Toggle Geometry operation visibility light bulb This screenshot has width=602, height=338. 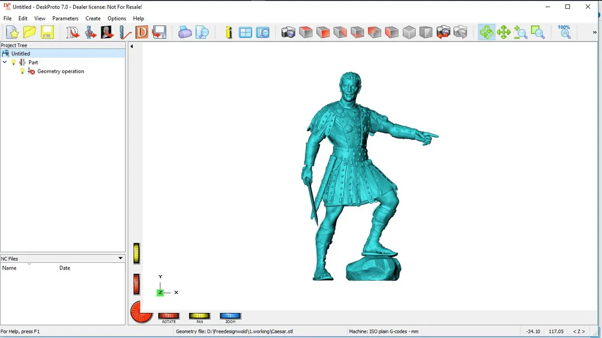click(22, 71)
